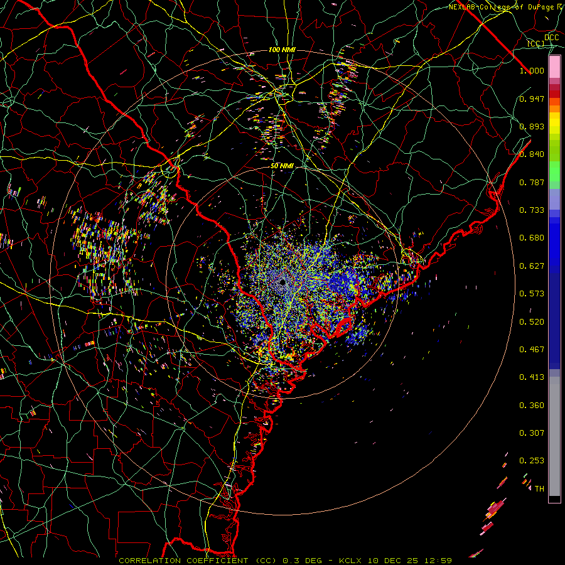The height and width of the screenshot is (565, 565).
Task: Click the 50 NMI range ring label
Action: pos(282,166)
